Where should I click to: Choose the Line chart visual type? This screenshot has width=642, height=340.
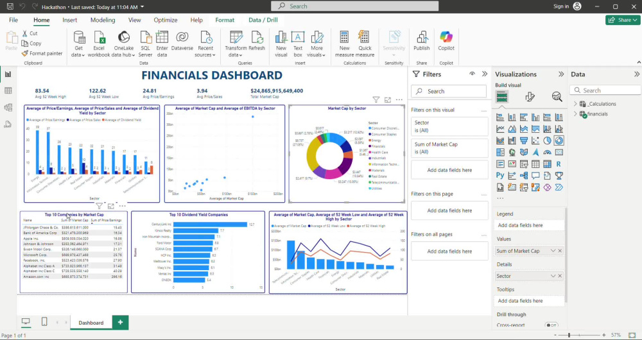point(500,130)
